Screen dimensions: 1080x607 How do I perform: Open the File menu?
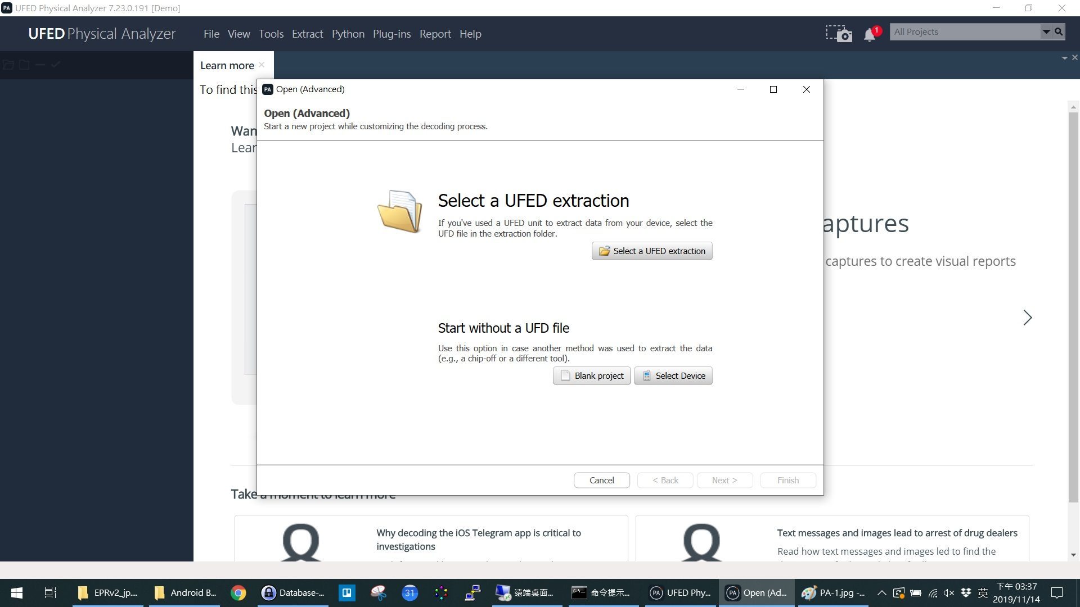[211, 34]
